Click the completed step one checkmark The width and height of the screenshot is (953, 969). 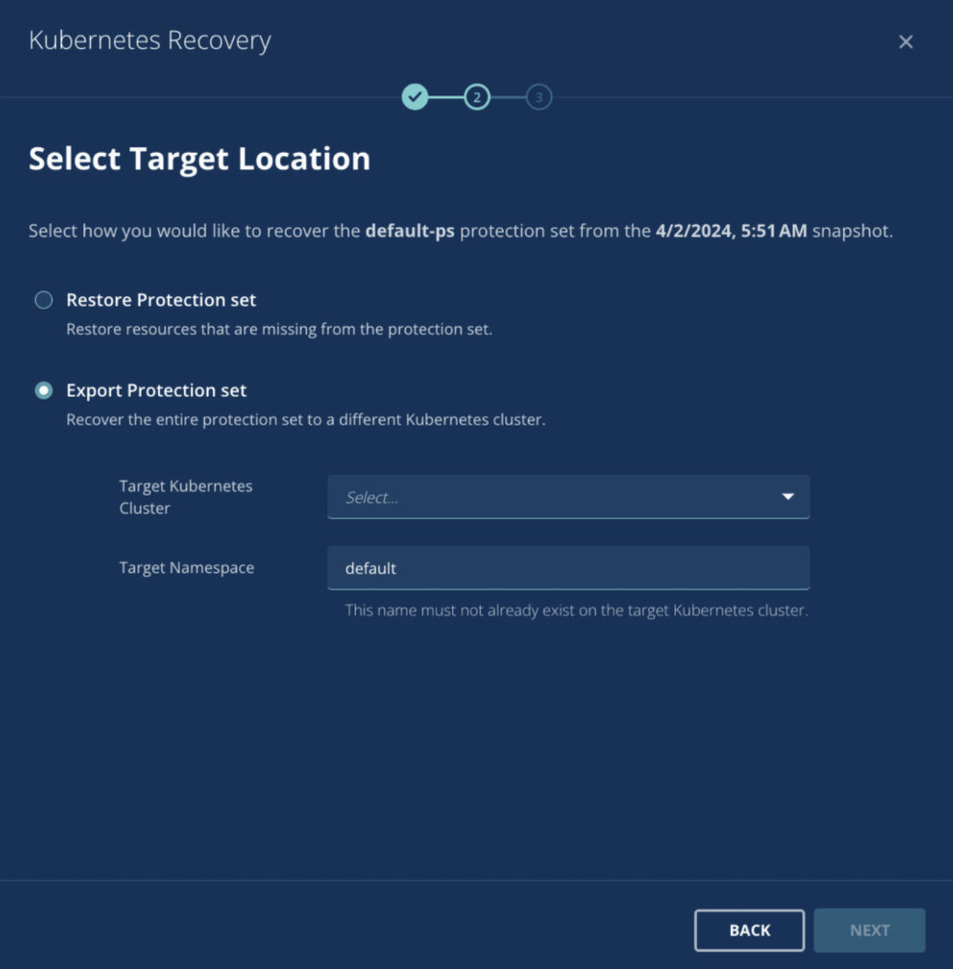click(x=415, y=97)
